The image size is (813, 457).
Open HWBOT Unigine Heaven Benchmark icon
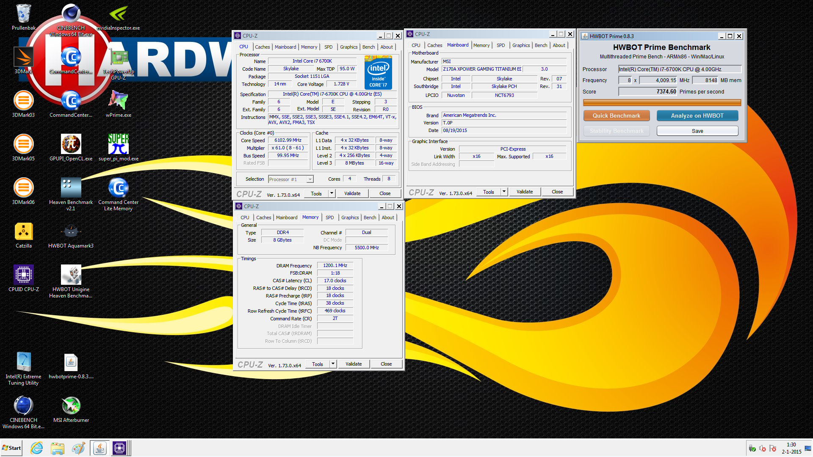coord(71,281)
